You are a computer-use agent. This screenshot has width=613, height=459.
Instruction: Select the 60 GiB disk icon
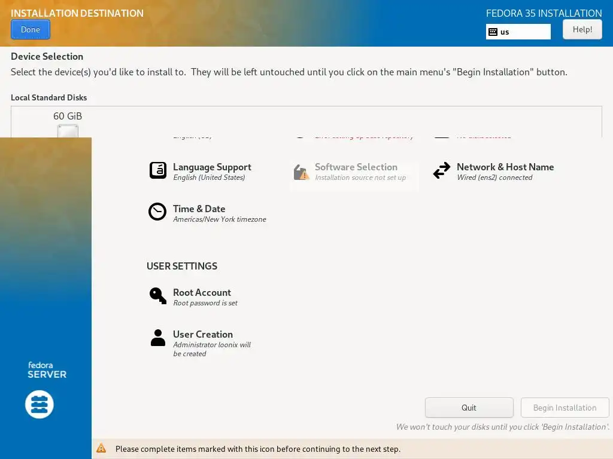coord(68,131)
